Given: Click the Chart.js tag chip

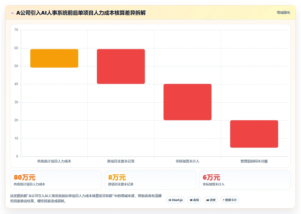Looking at the screenshot, I should [x=175, y=200].
